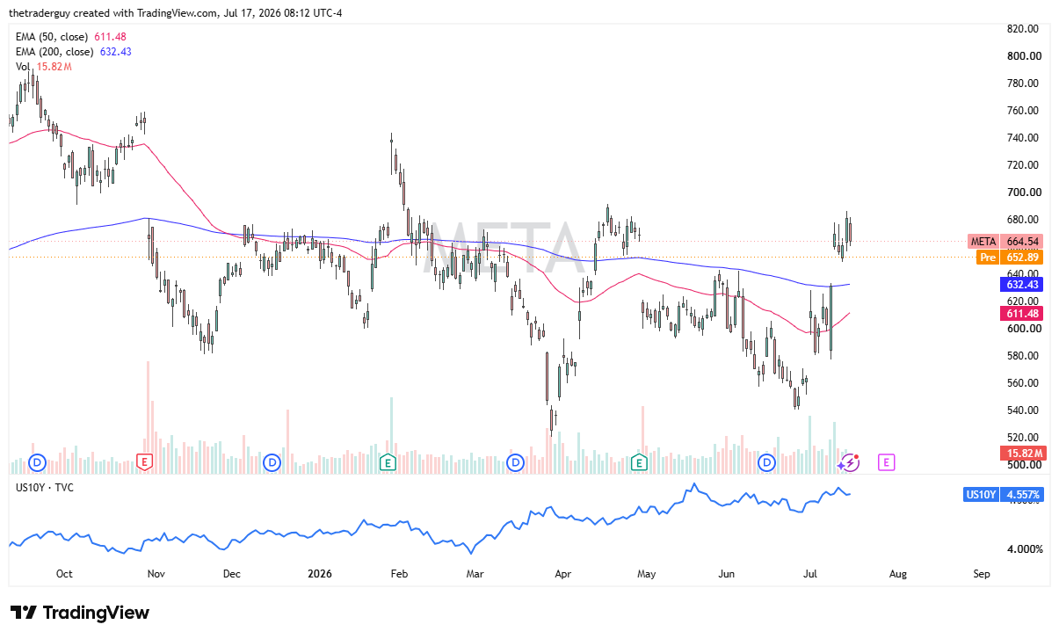Click the 600.00 price axis label
This screenshot has height=639, width=1059.
1024,329
